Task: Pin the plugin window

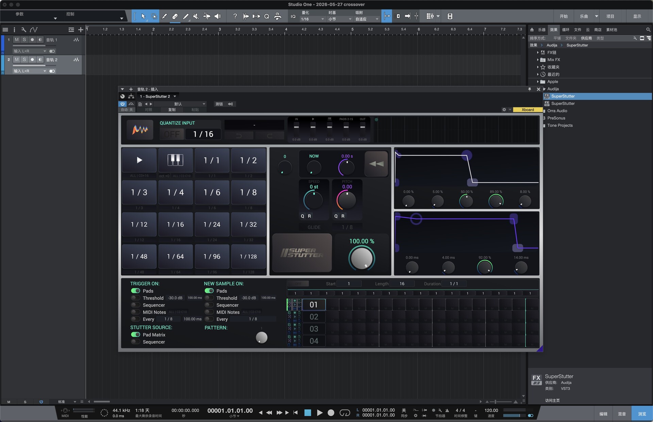Action: (530, 89)
